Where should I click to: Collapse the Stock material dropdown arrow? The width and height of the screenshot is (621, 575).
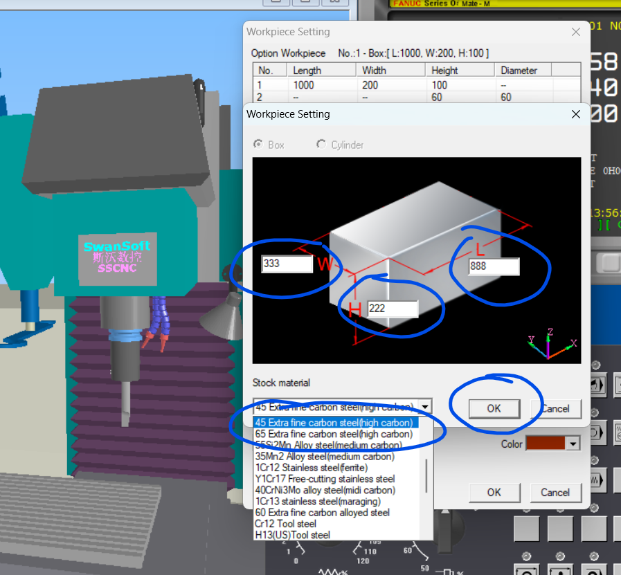(x=426, y=407)
